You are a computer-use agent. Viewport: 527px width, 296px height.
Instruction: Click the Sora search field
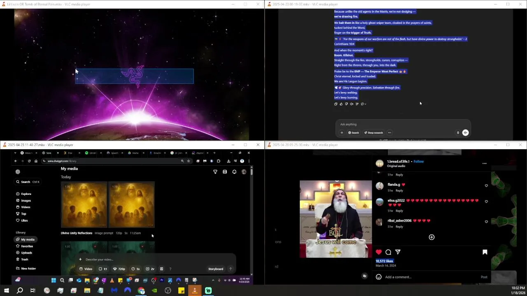coord(28,182)
